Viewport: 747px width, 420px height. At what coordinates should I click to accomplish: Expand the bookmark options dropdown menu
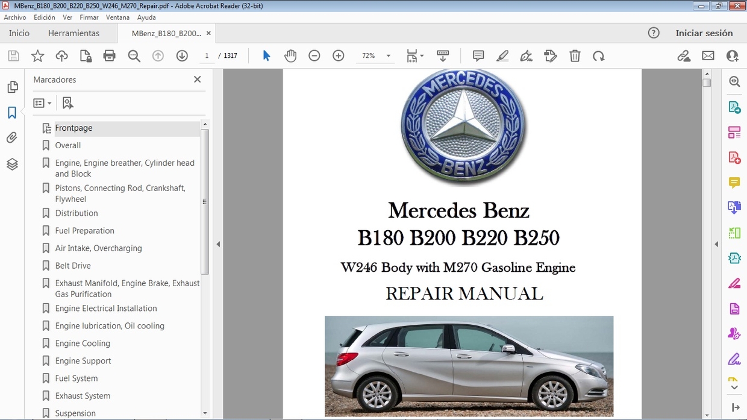[42, 103]
